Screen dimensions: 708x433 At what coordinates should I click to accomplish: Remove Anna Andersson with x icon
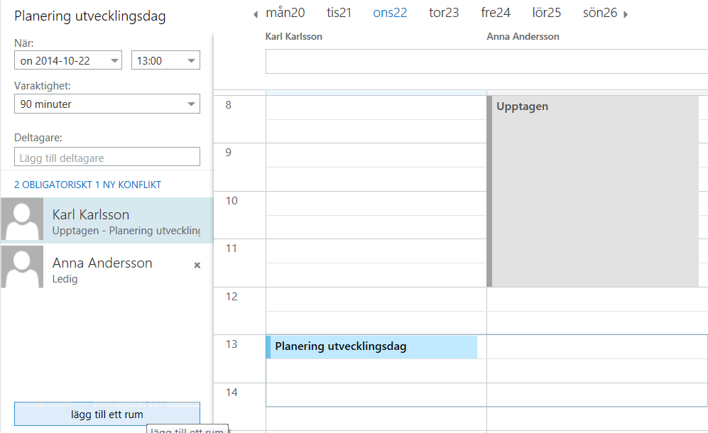click(x=197, y=265)
